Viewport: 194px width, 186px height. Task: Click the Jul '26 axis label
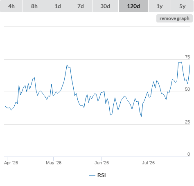tap(148, 163)
